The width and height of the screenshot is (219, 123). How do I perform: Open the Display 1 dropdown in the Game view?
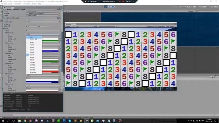[x=69, y=26]
